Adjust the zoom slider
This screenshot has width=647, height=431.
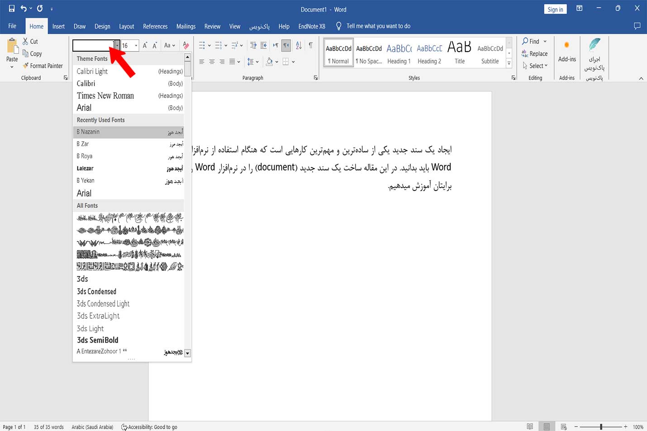(x=601, y=426)
